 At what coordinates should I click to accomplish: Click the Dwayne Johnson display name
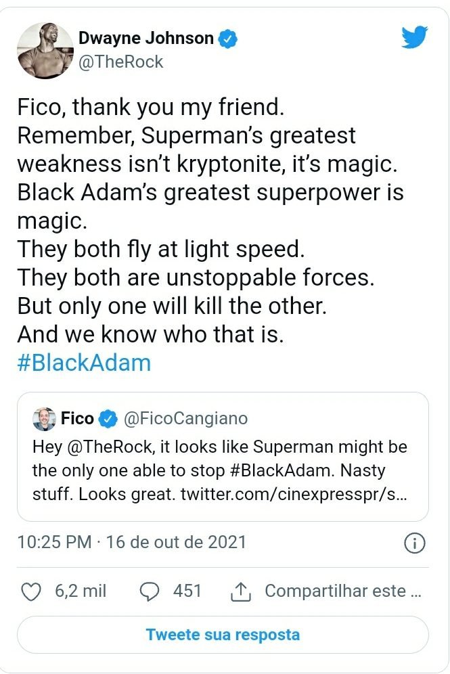click(146, 39)
